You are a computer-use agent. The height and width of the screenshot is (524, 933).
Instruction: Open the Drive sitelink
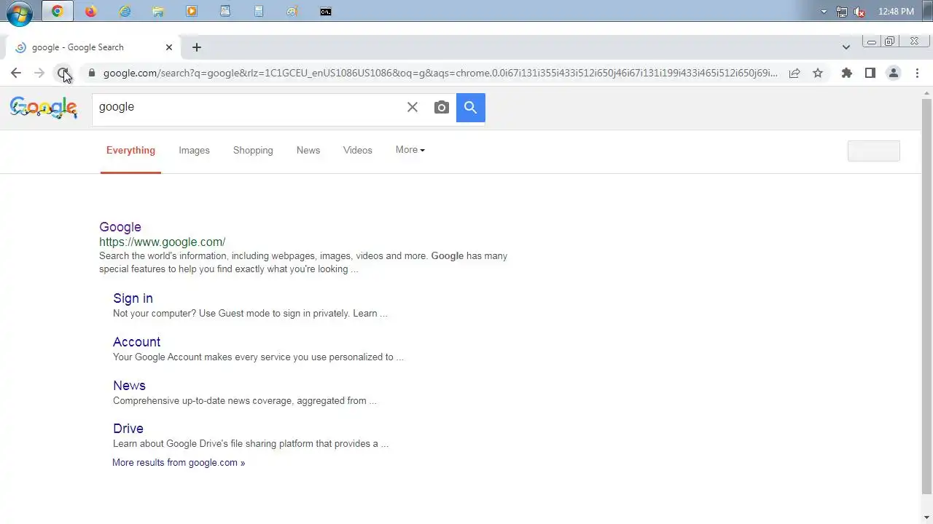pyautogui.click(x=128, y=429)
